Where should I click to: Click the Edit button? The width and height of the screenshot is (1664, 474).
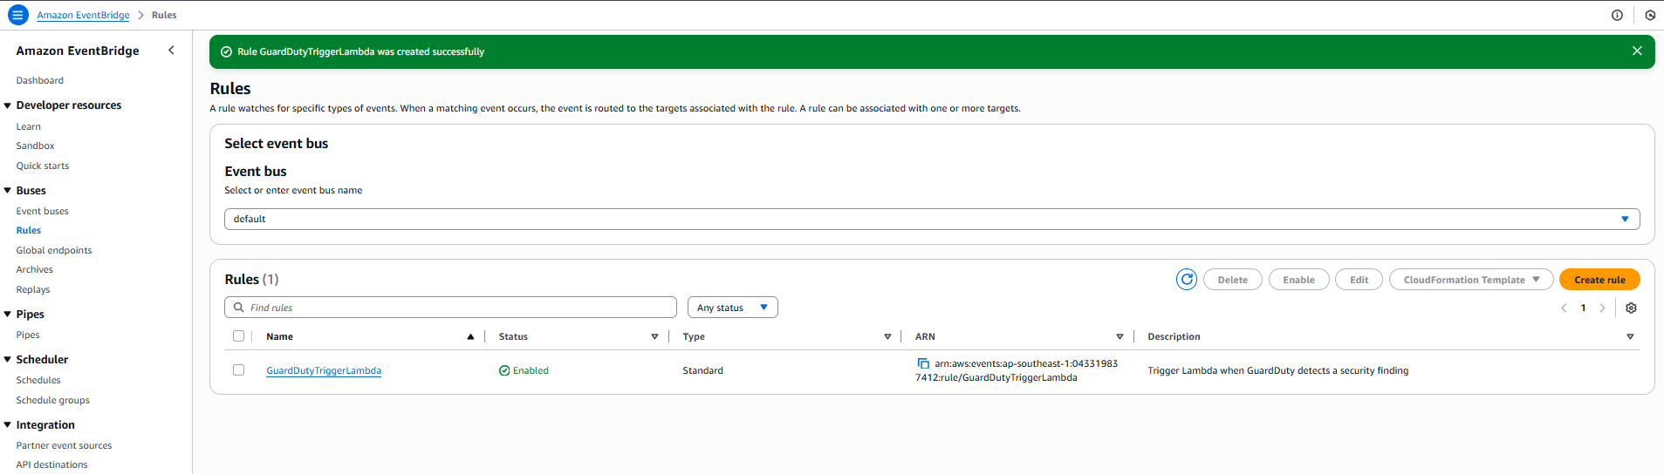1359,280
